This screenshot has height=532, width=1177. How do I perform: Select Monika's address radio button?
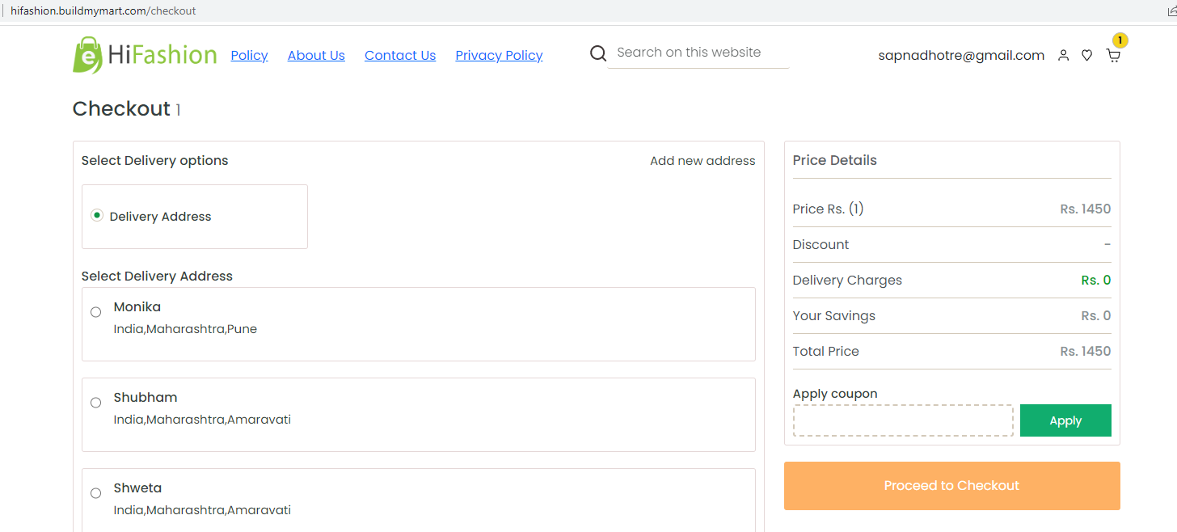[x=95, y=312]
